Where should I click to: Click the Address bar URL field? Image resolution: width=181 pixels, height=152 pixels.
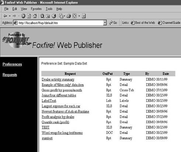pyautogui.click(x=60, y=23)
